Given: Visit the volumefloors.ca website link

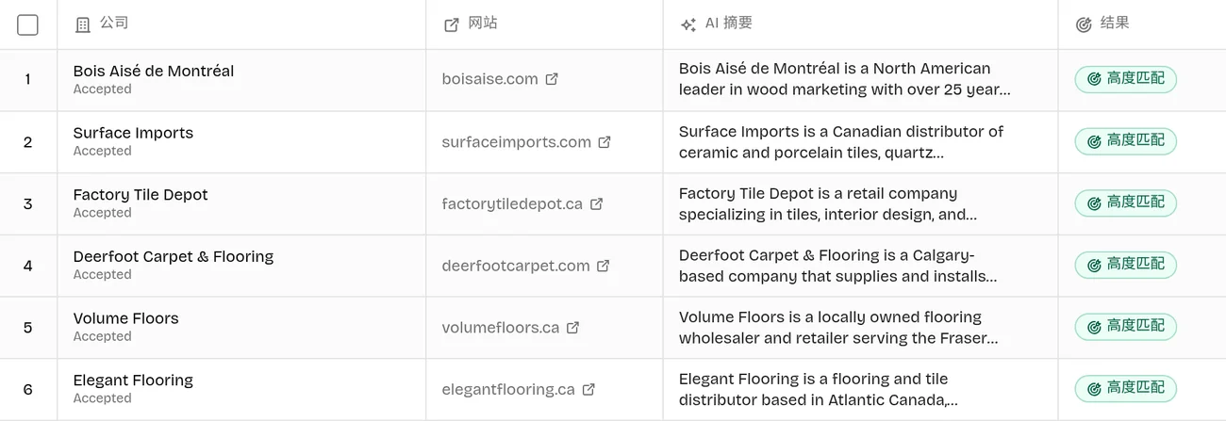Looking at the screenshot, I should click(501, 328).
